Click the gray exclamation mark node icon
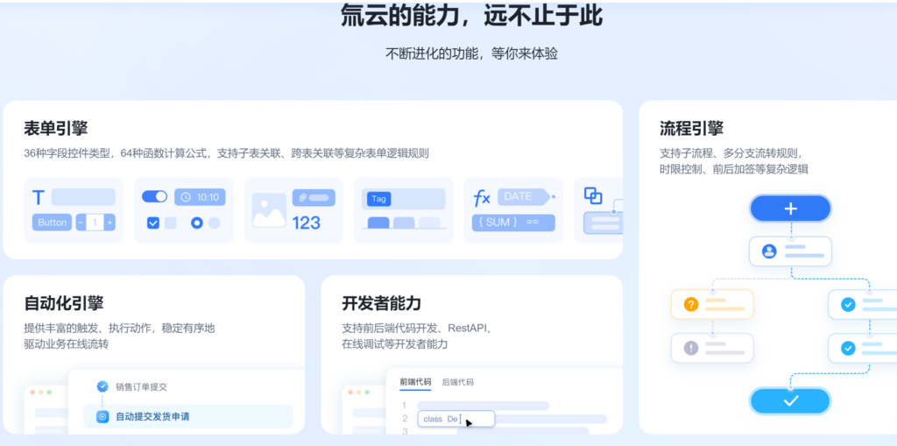The height and width of the screenshot is (446, 897). click(690, 348)
